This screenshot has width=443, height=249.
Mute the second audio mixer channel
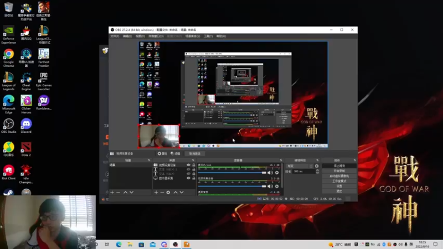click(270, 186)
